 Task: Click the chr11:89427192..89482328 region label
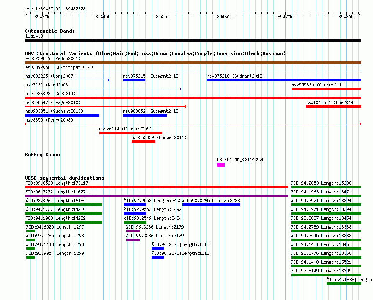pos(55,9)
